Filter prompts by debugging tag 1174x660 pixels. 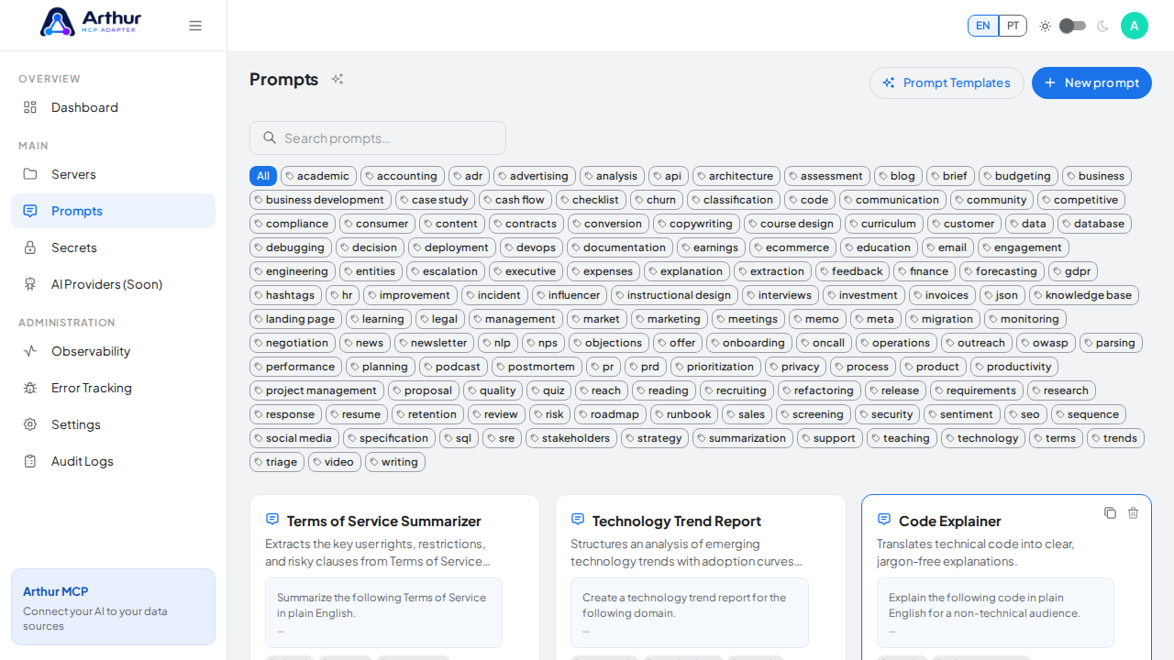point(291,247)
